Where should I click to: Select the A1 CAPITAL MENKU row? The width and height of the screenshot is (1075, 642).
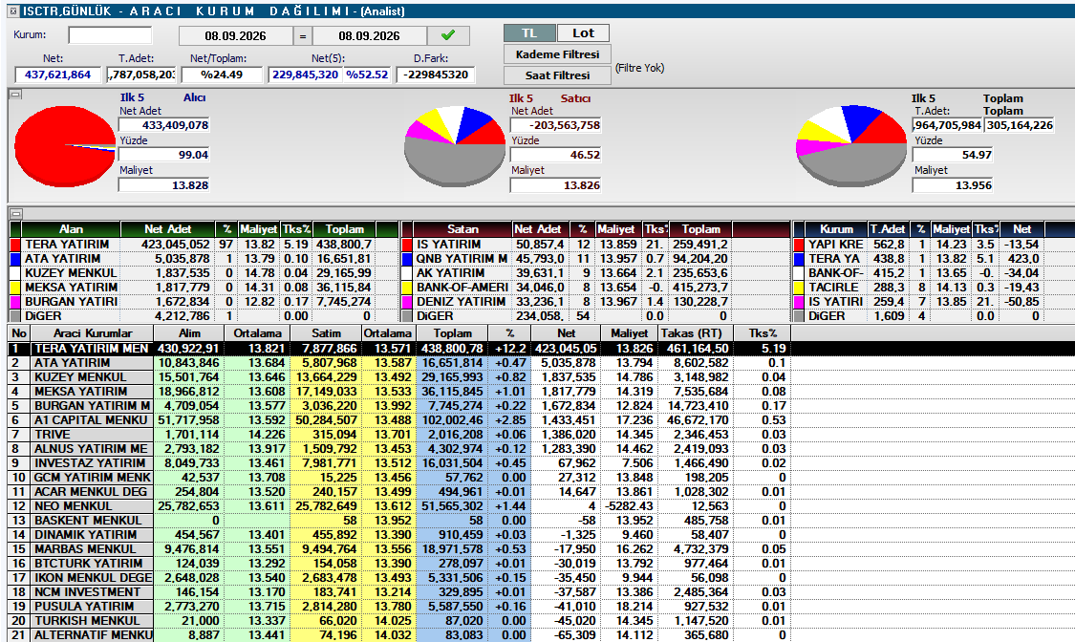[399, 420]
